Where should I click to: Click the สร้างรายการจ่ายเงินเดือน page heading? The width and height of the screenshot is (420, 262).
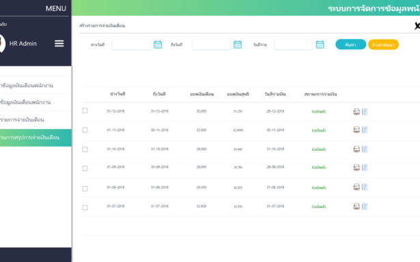[102, 26]
